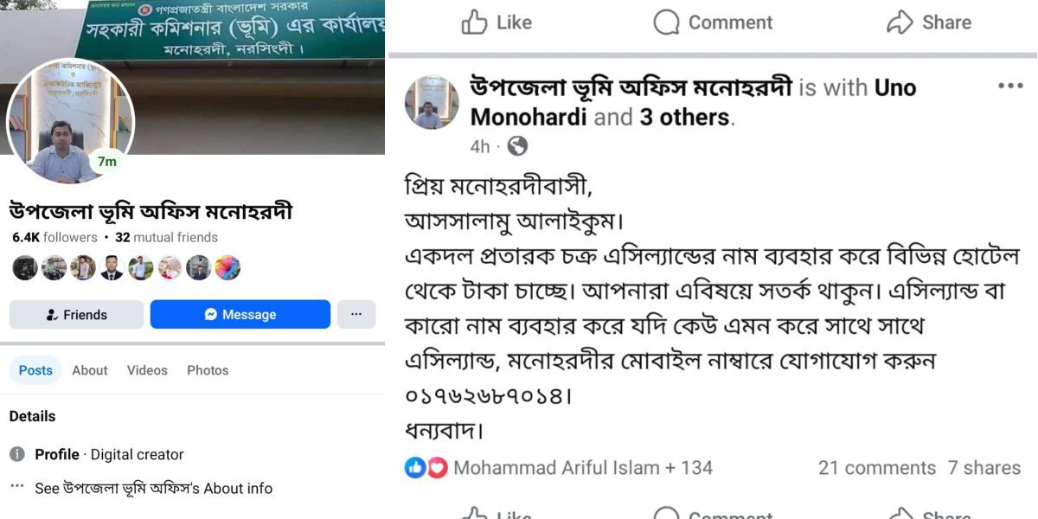Click the post author's small avatar

click(432, 102)
